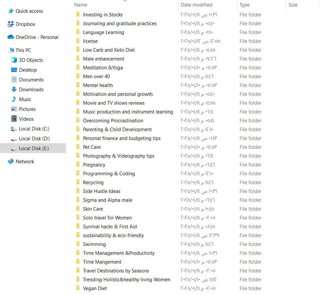Image resolution: width=321 pixels, height=295 pixels.
Task: Click the Local Disk (D:) drive icon
Action: pos(14,139)
